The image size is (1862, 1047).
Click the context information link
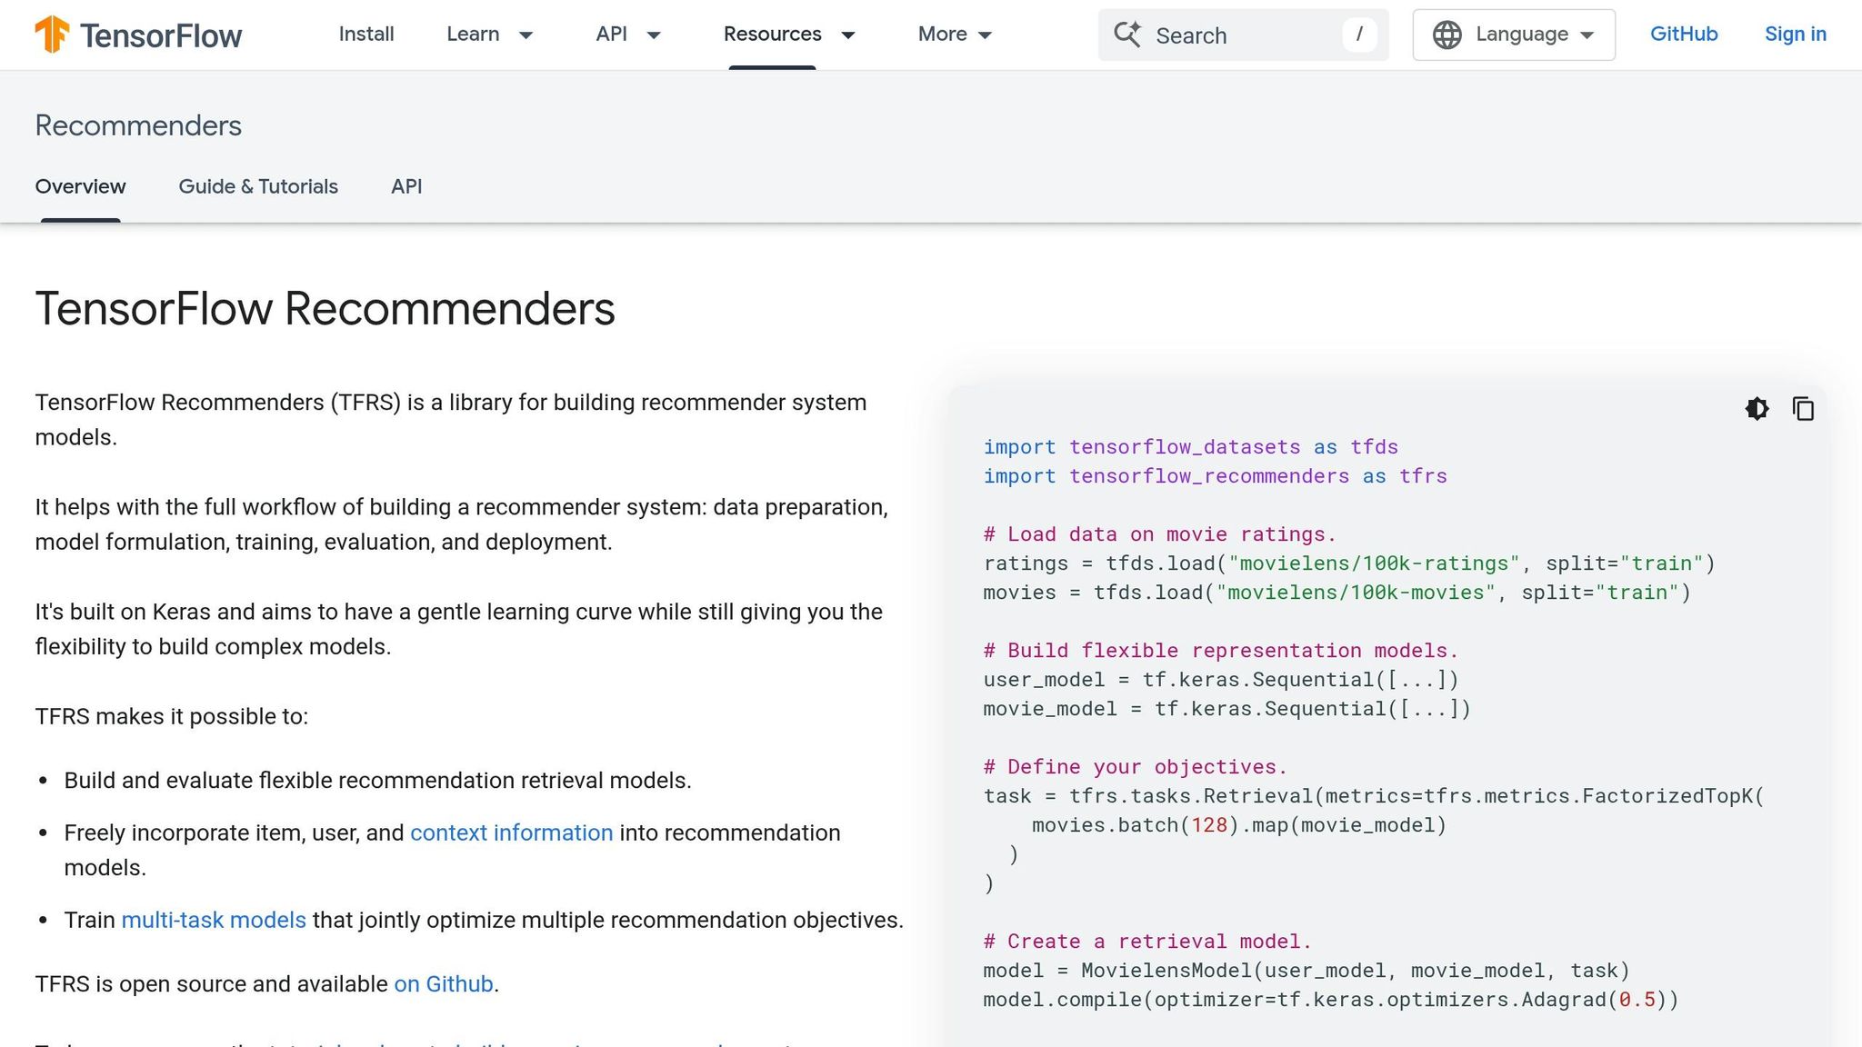(x=511, y=833)
